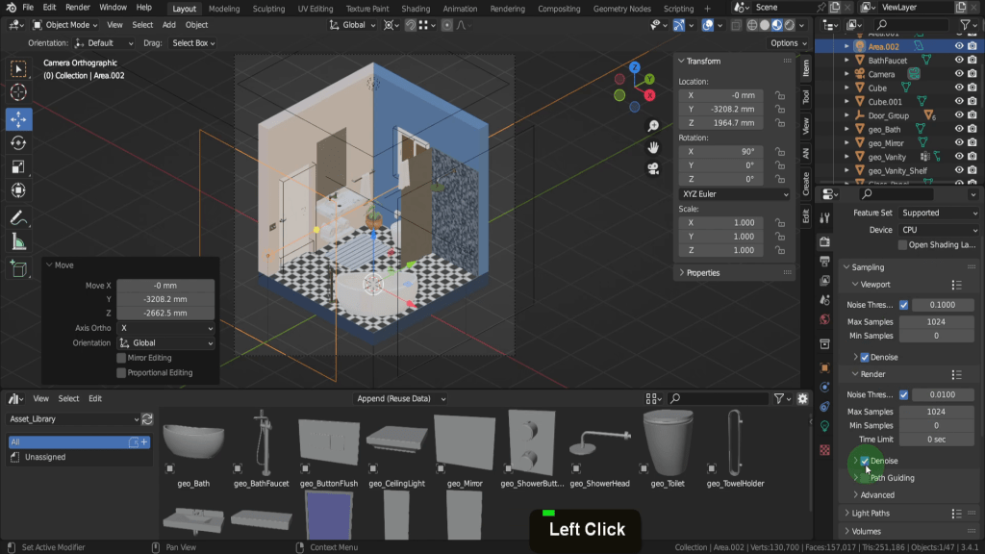Click the Render Max Samples value field
Image resolution: width=985 pixels, height=554 pixels.
coord(935,412)
